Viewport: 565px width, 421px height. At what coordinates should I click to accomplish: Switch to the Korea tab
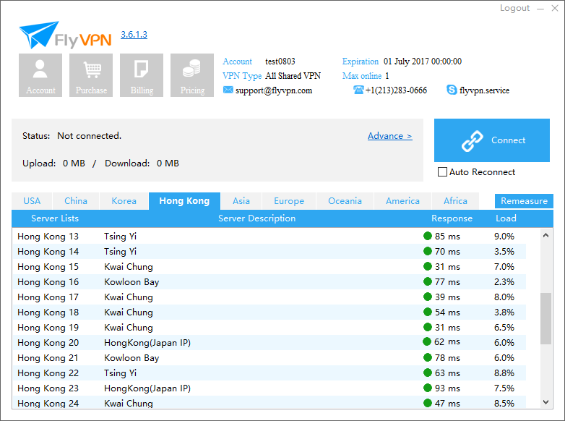(x=124, y=201)
